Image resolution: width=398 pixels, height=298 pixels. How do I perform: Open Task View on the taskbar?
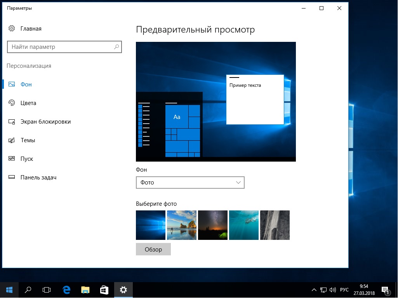pyautogui.click(x=47, y=289)
